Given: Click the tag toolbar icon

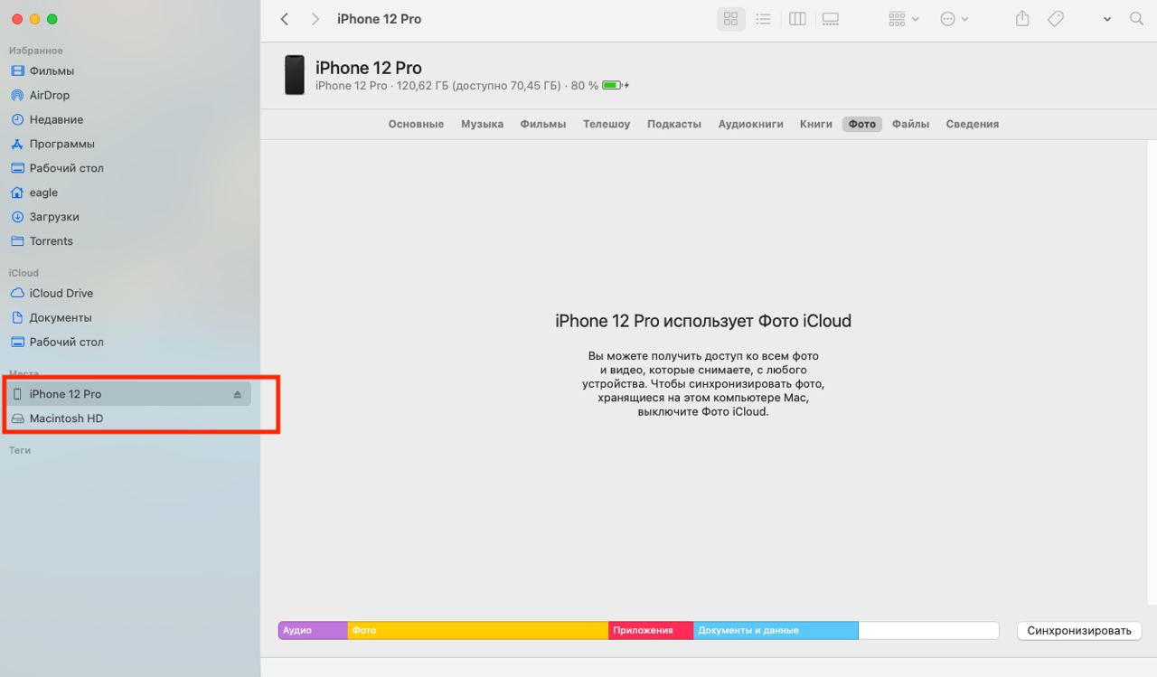Looking at the screenshot, I should point(1055,19).
